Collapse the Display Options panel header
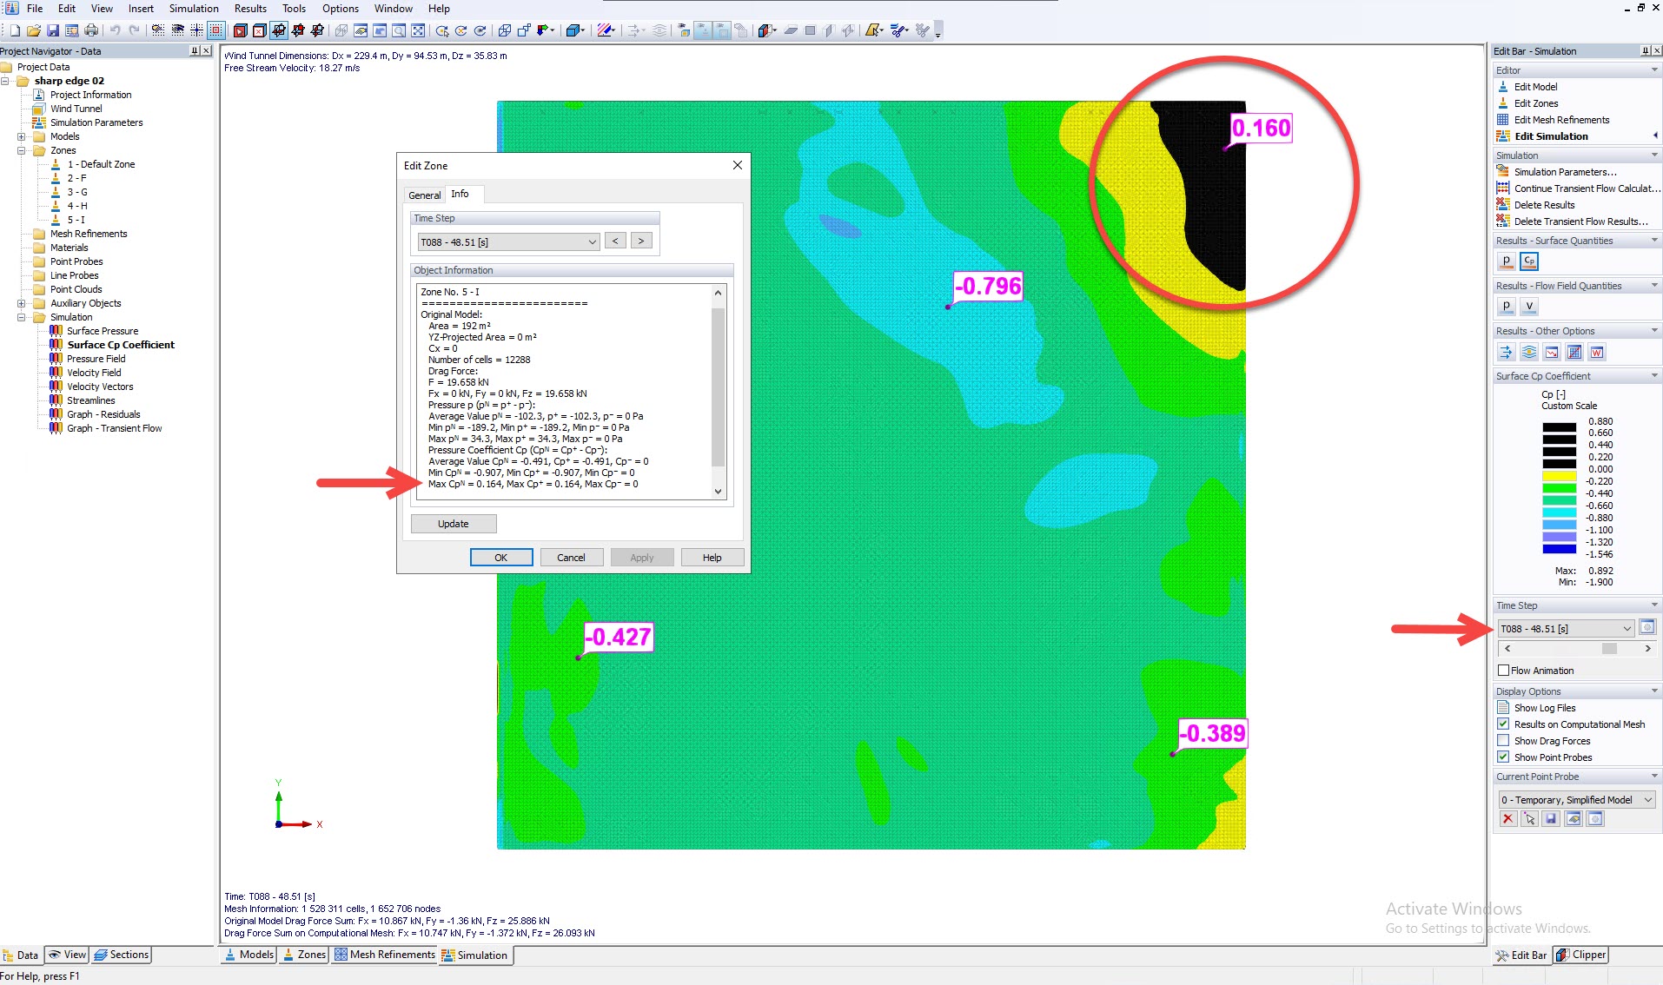The image size is (1663, 985). click(1575, 691)
